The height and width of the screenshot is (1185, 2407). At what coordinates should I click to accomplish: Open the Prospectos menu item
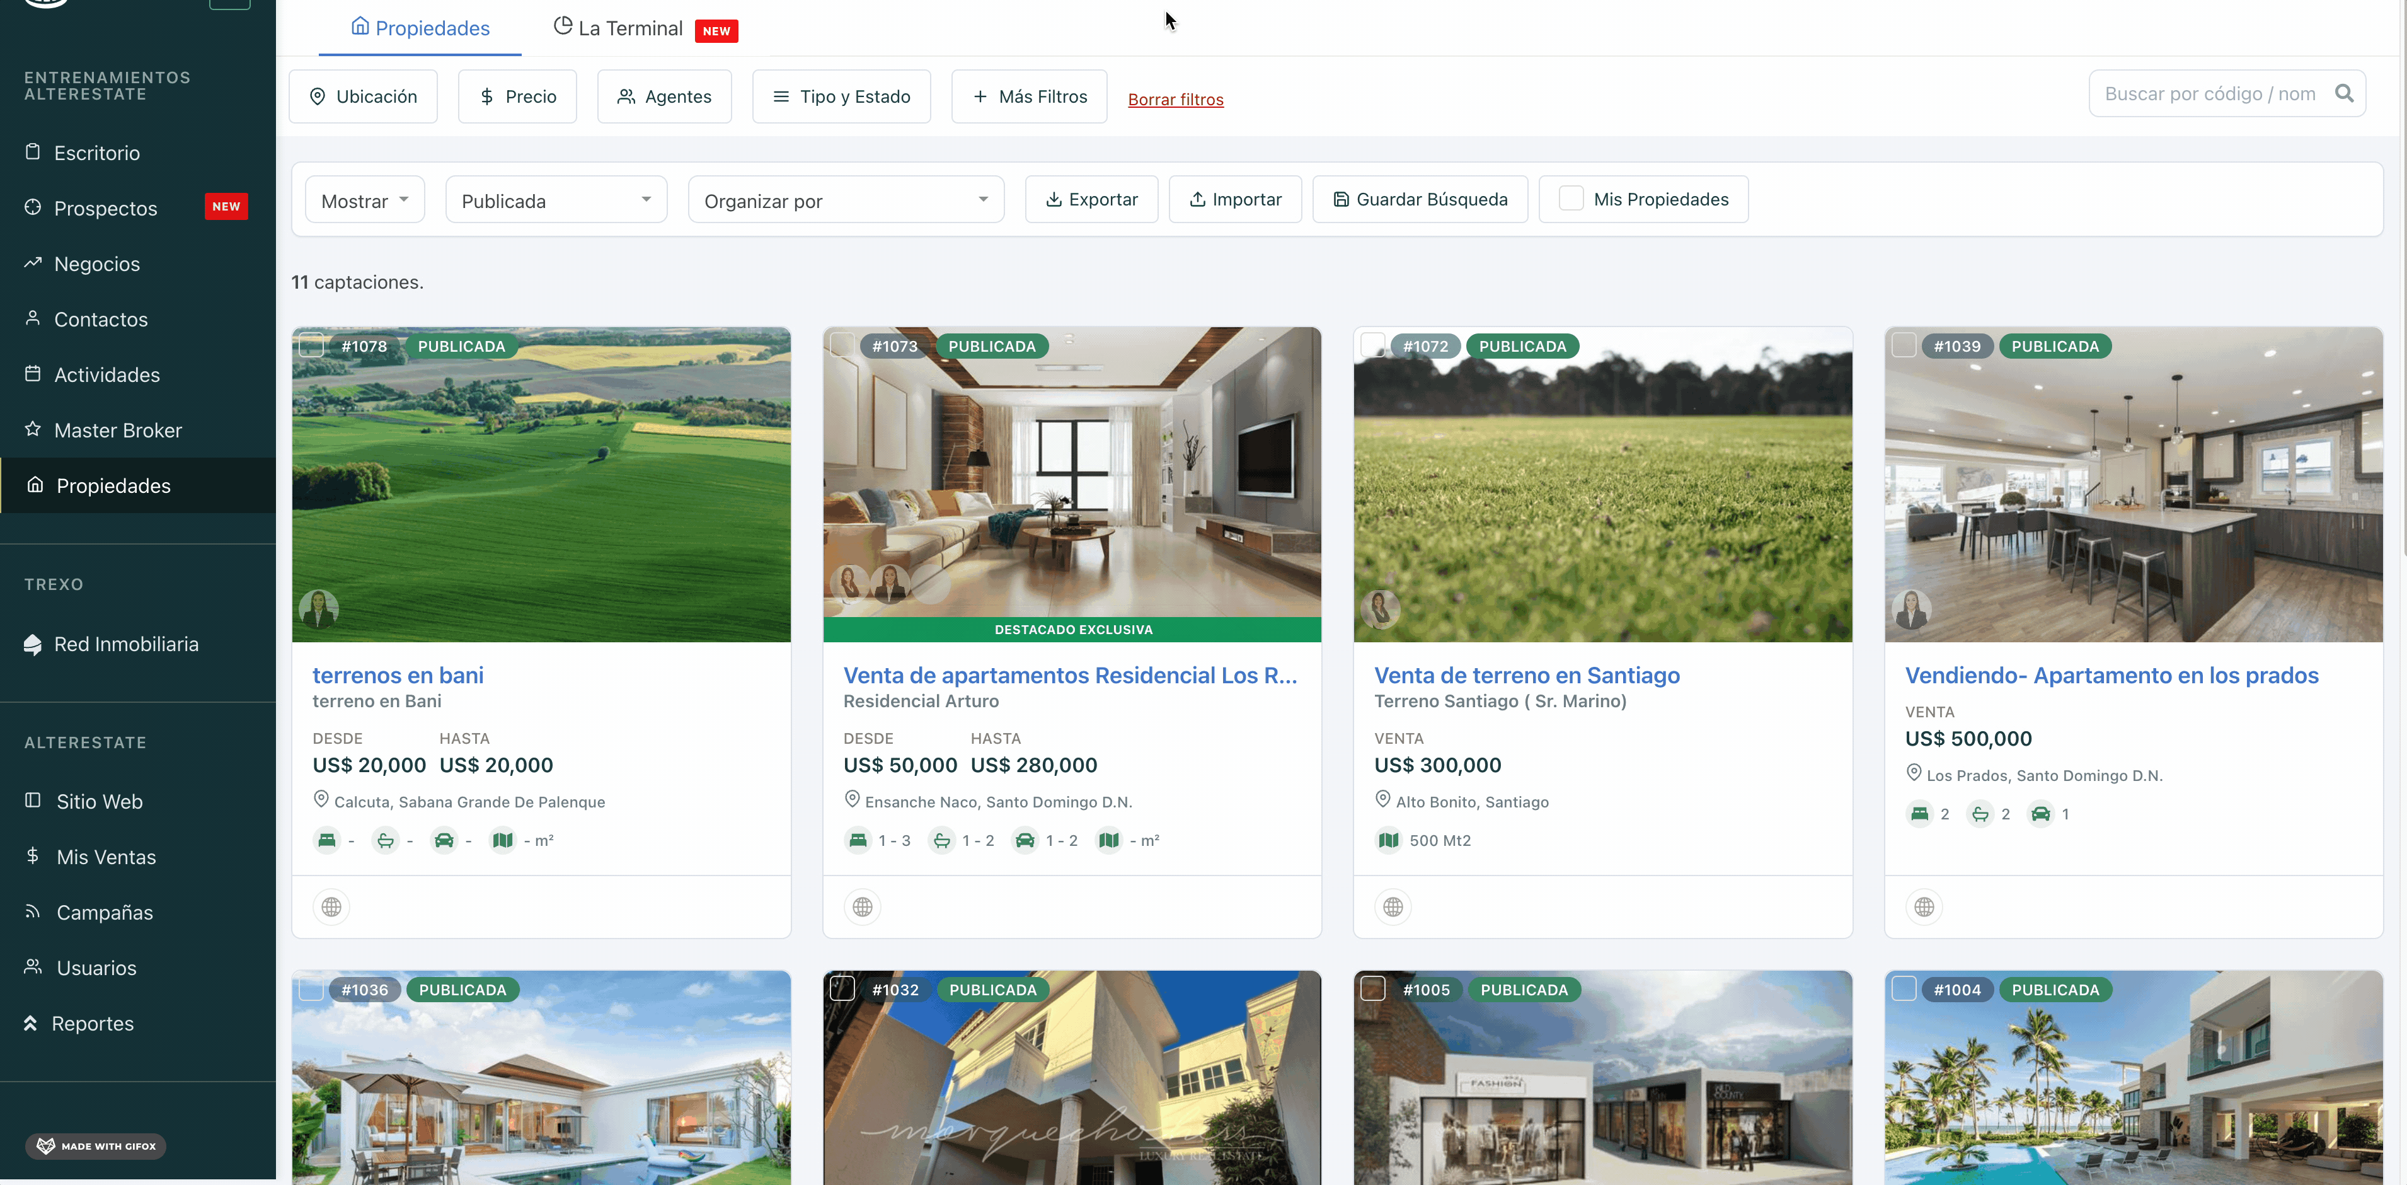pos(106,209)
